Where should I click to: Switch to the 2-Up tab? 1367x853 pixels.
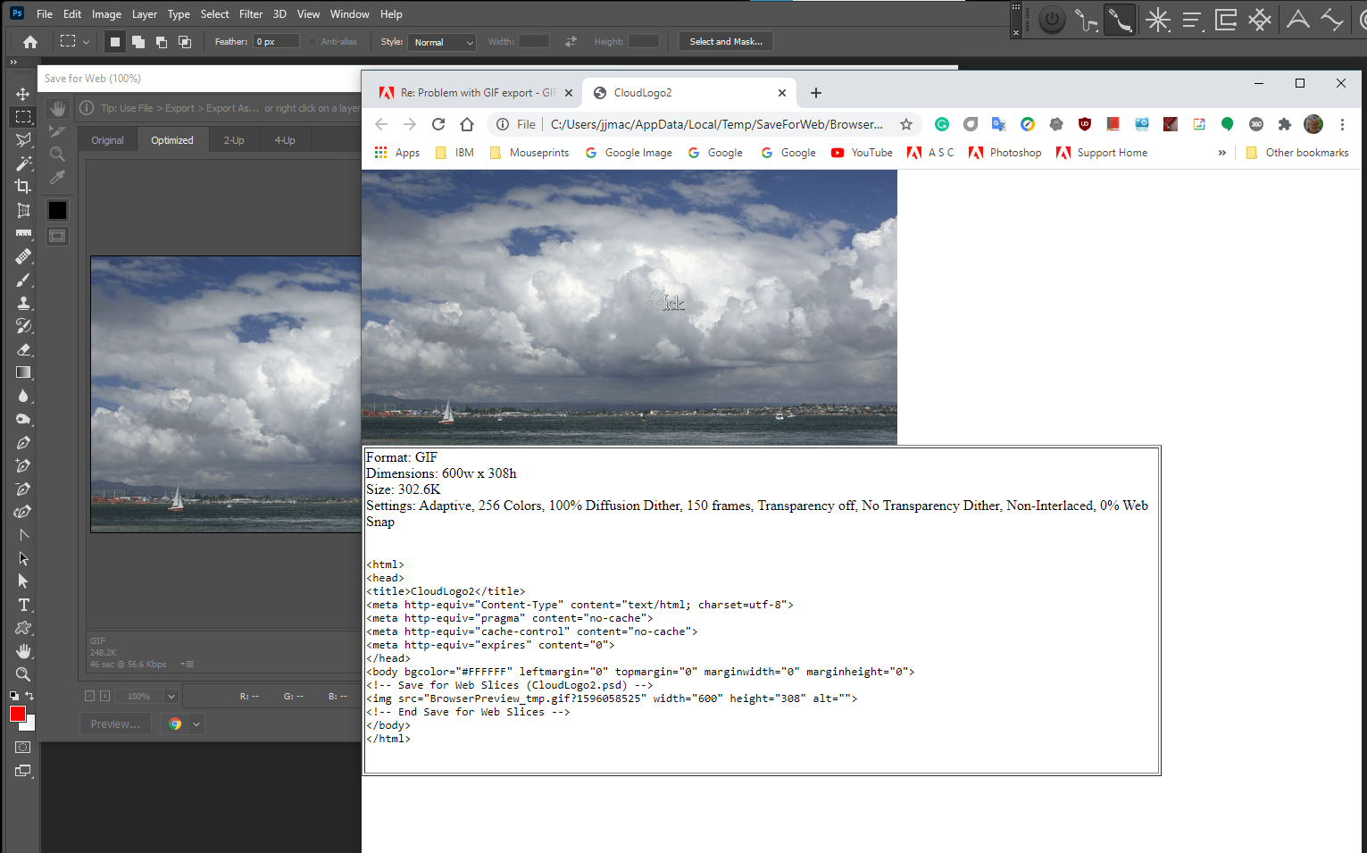click(233, 139)
